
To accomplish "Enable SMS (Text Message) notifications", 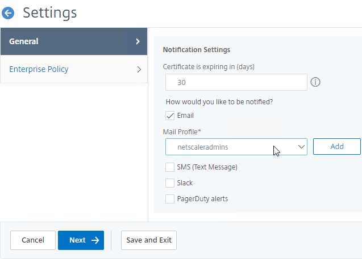I will [170, 167].
